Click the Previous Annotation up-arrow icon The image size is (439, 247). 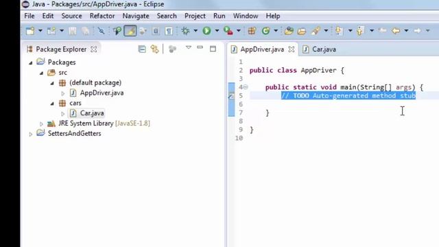point(360,30)
